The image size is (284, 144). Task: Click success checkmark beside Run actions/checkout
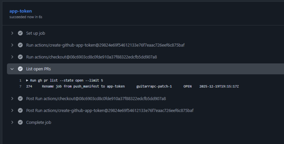[20, 57]
